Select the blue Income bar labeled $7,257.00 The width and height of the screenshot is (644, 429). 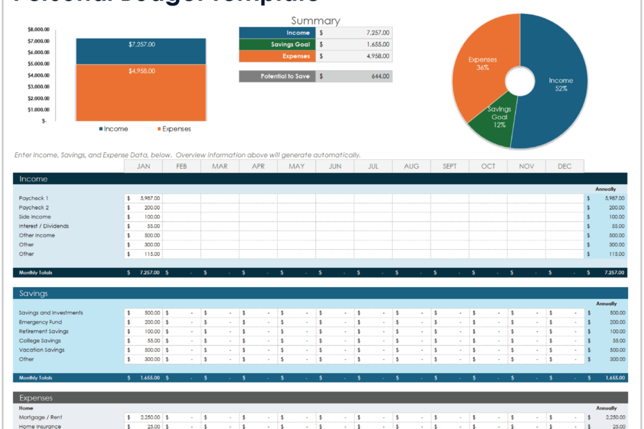click(141, 51)
